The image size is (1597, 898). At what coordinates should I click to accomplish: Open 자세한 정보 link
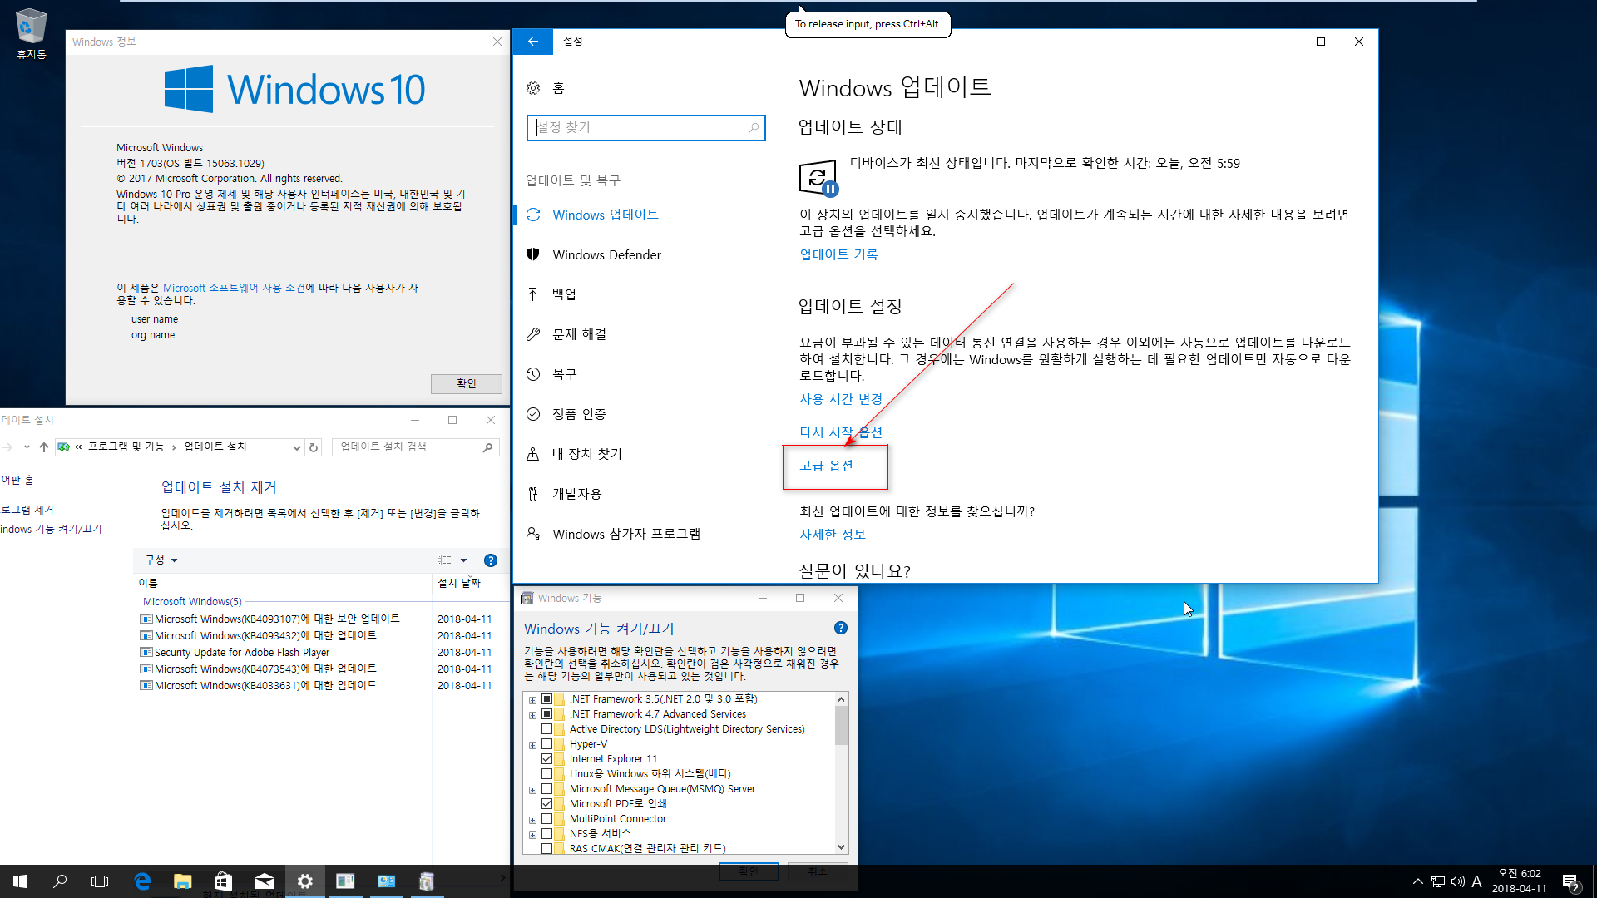[x=833, y=535]
